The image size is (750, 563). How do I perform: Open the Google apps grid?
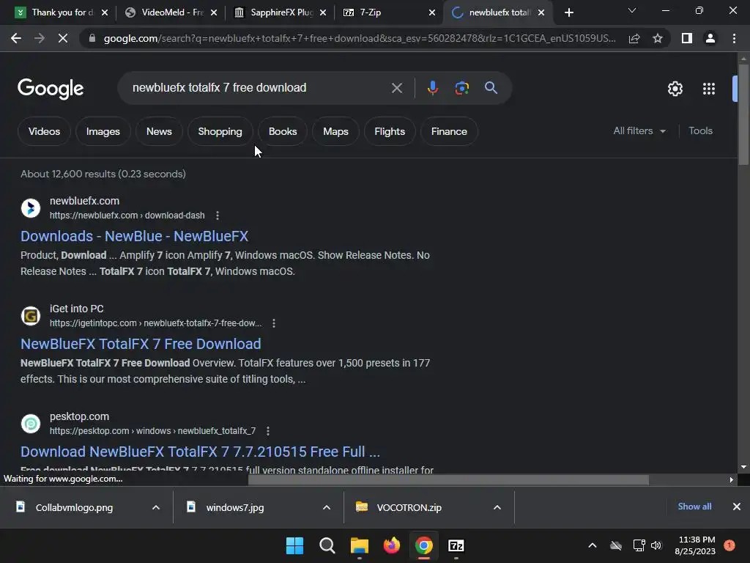(x=709, y=89)
